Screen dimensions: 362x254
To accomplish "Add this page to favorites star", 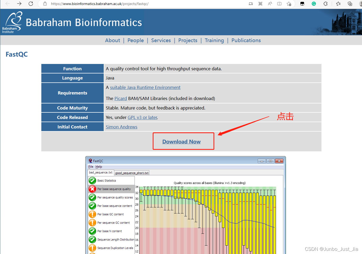I will pyautogui.click(x=289, y=4).
